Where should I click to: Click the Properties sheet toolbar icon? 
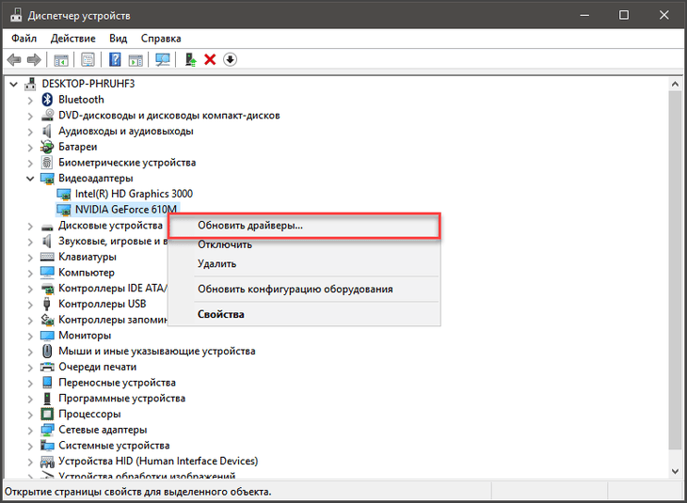tap(88, 60)
